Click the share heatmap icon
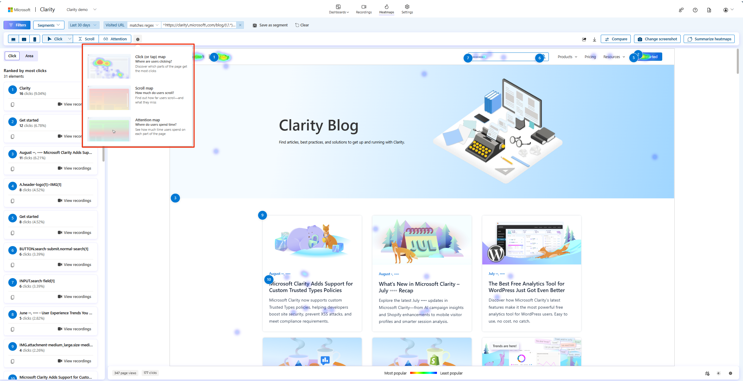This screenshot has width=743, height=381. pos(584,39)
